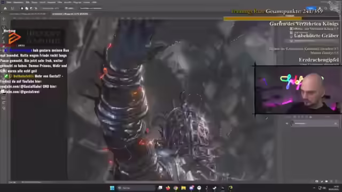The image size is (342, 192).
Task: Open the rightmost dropdown in the options bar
Action: point(91,9)
